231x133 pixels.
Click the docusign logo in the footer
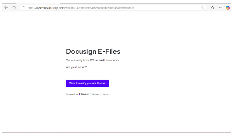[84, 94]
